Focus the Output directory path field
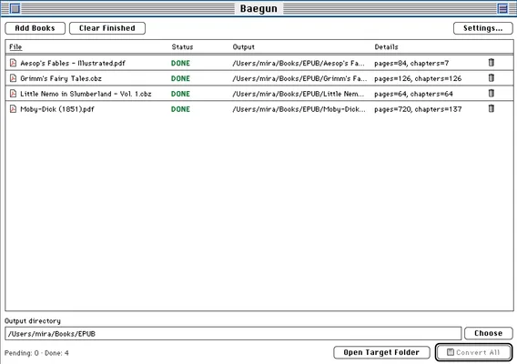Image resolution: width=517 pixels, height=364 pixels. pyautogui.click(x=233, y=334)
